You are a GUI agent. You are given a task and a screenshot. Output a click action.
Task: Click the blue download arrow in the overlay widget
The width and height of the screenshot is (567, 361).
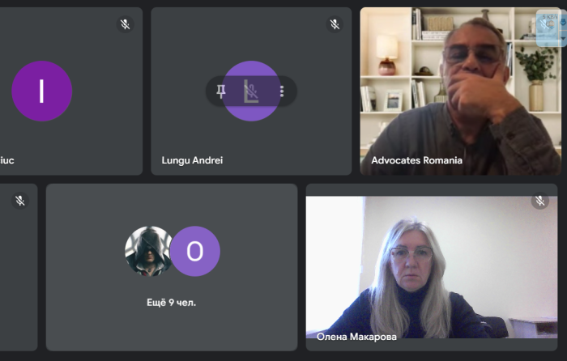[x=563, y=23]
